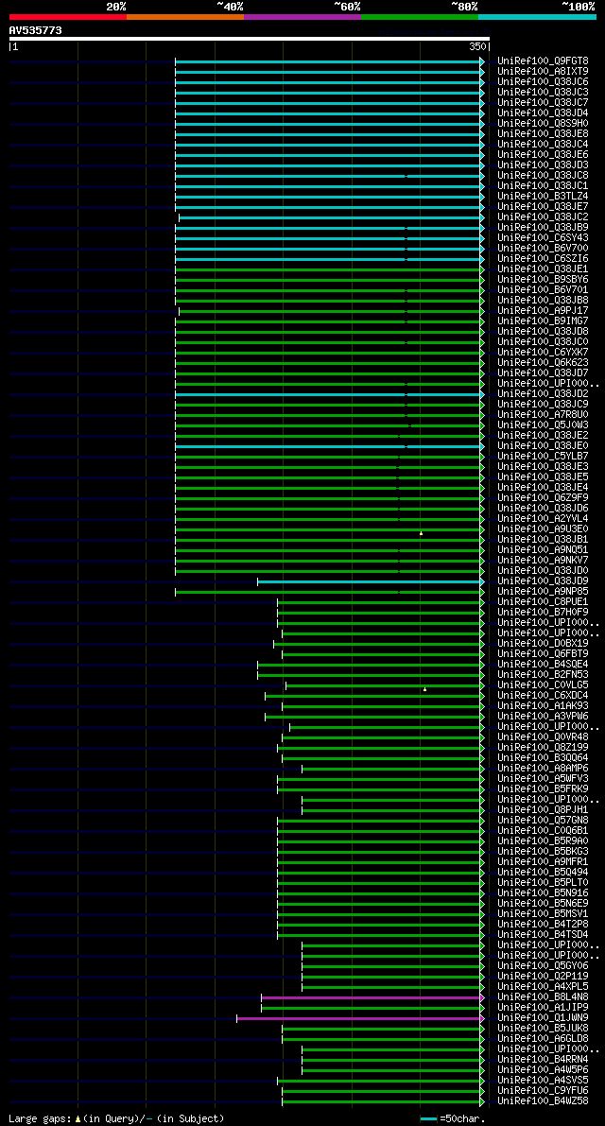Viewport: 605px width, 1126px height.
Task: Select label UniRef100_A4XPL5
Action: tap(543, 987)
